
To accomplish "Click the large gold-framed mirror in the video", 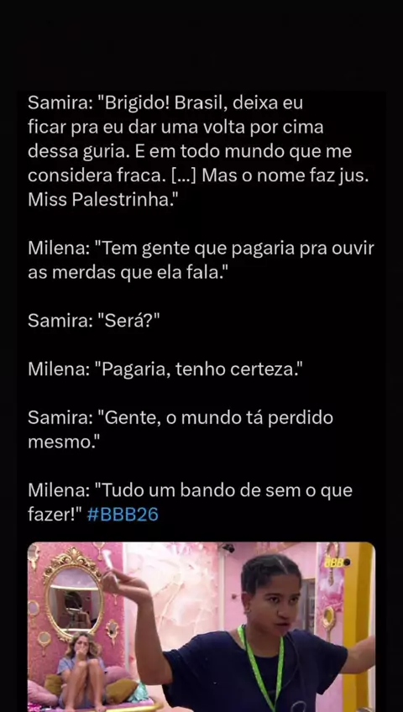I will point(74,593).
